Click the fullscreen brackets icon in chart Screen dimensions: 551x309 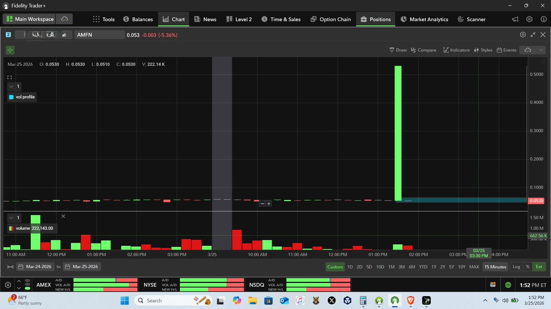tap(10, 77)
